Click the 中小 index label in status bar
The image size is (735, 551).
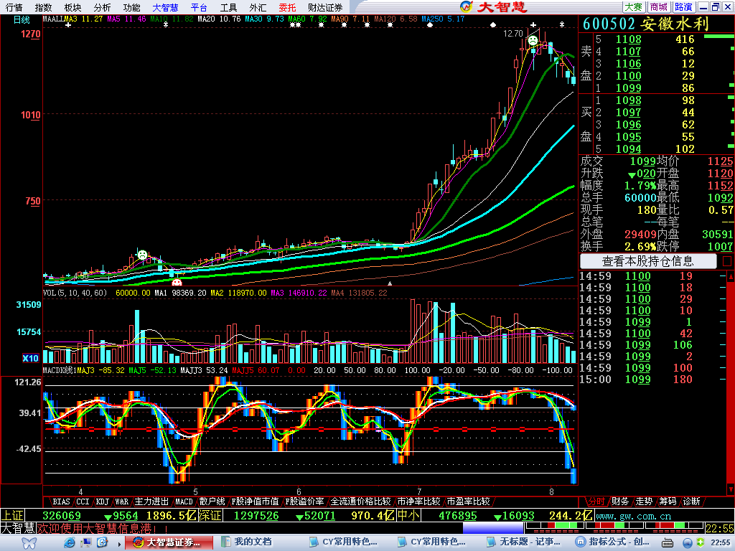[x=408, y=516]
